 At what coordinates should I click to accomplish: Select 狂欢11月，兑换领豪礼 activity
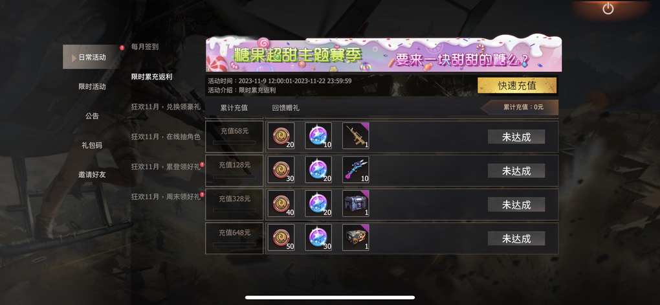coord(166,107)
